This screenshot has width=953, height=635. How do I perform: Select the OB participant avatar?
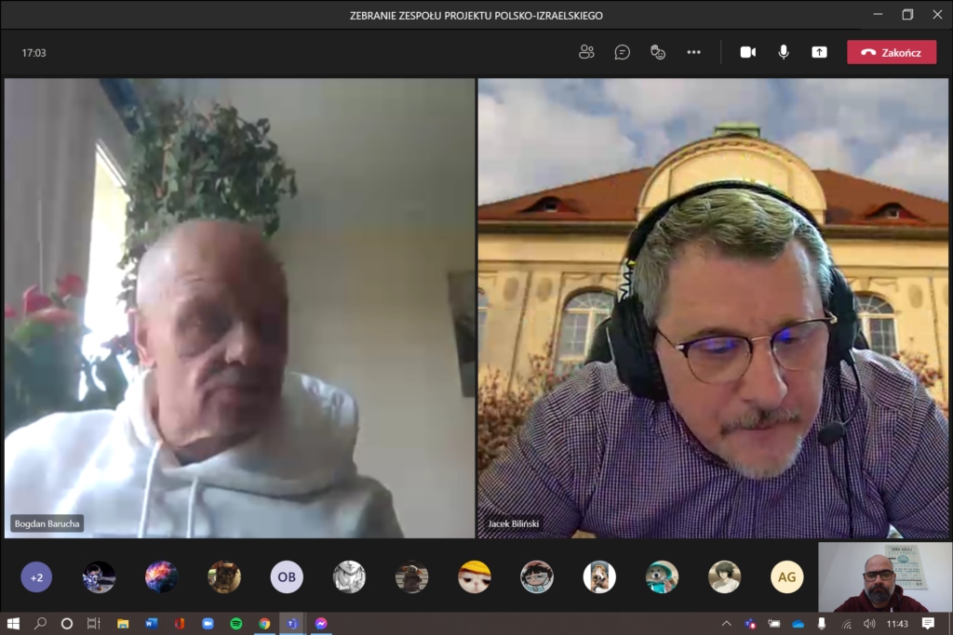pyautogui.click(x=287, y=576)
